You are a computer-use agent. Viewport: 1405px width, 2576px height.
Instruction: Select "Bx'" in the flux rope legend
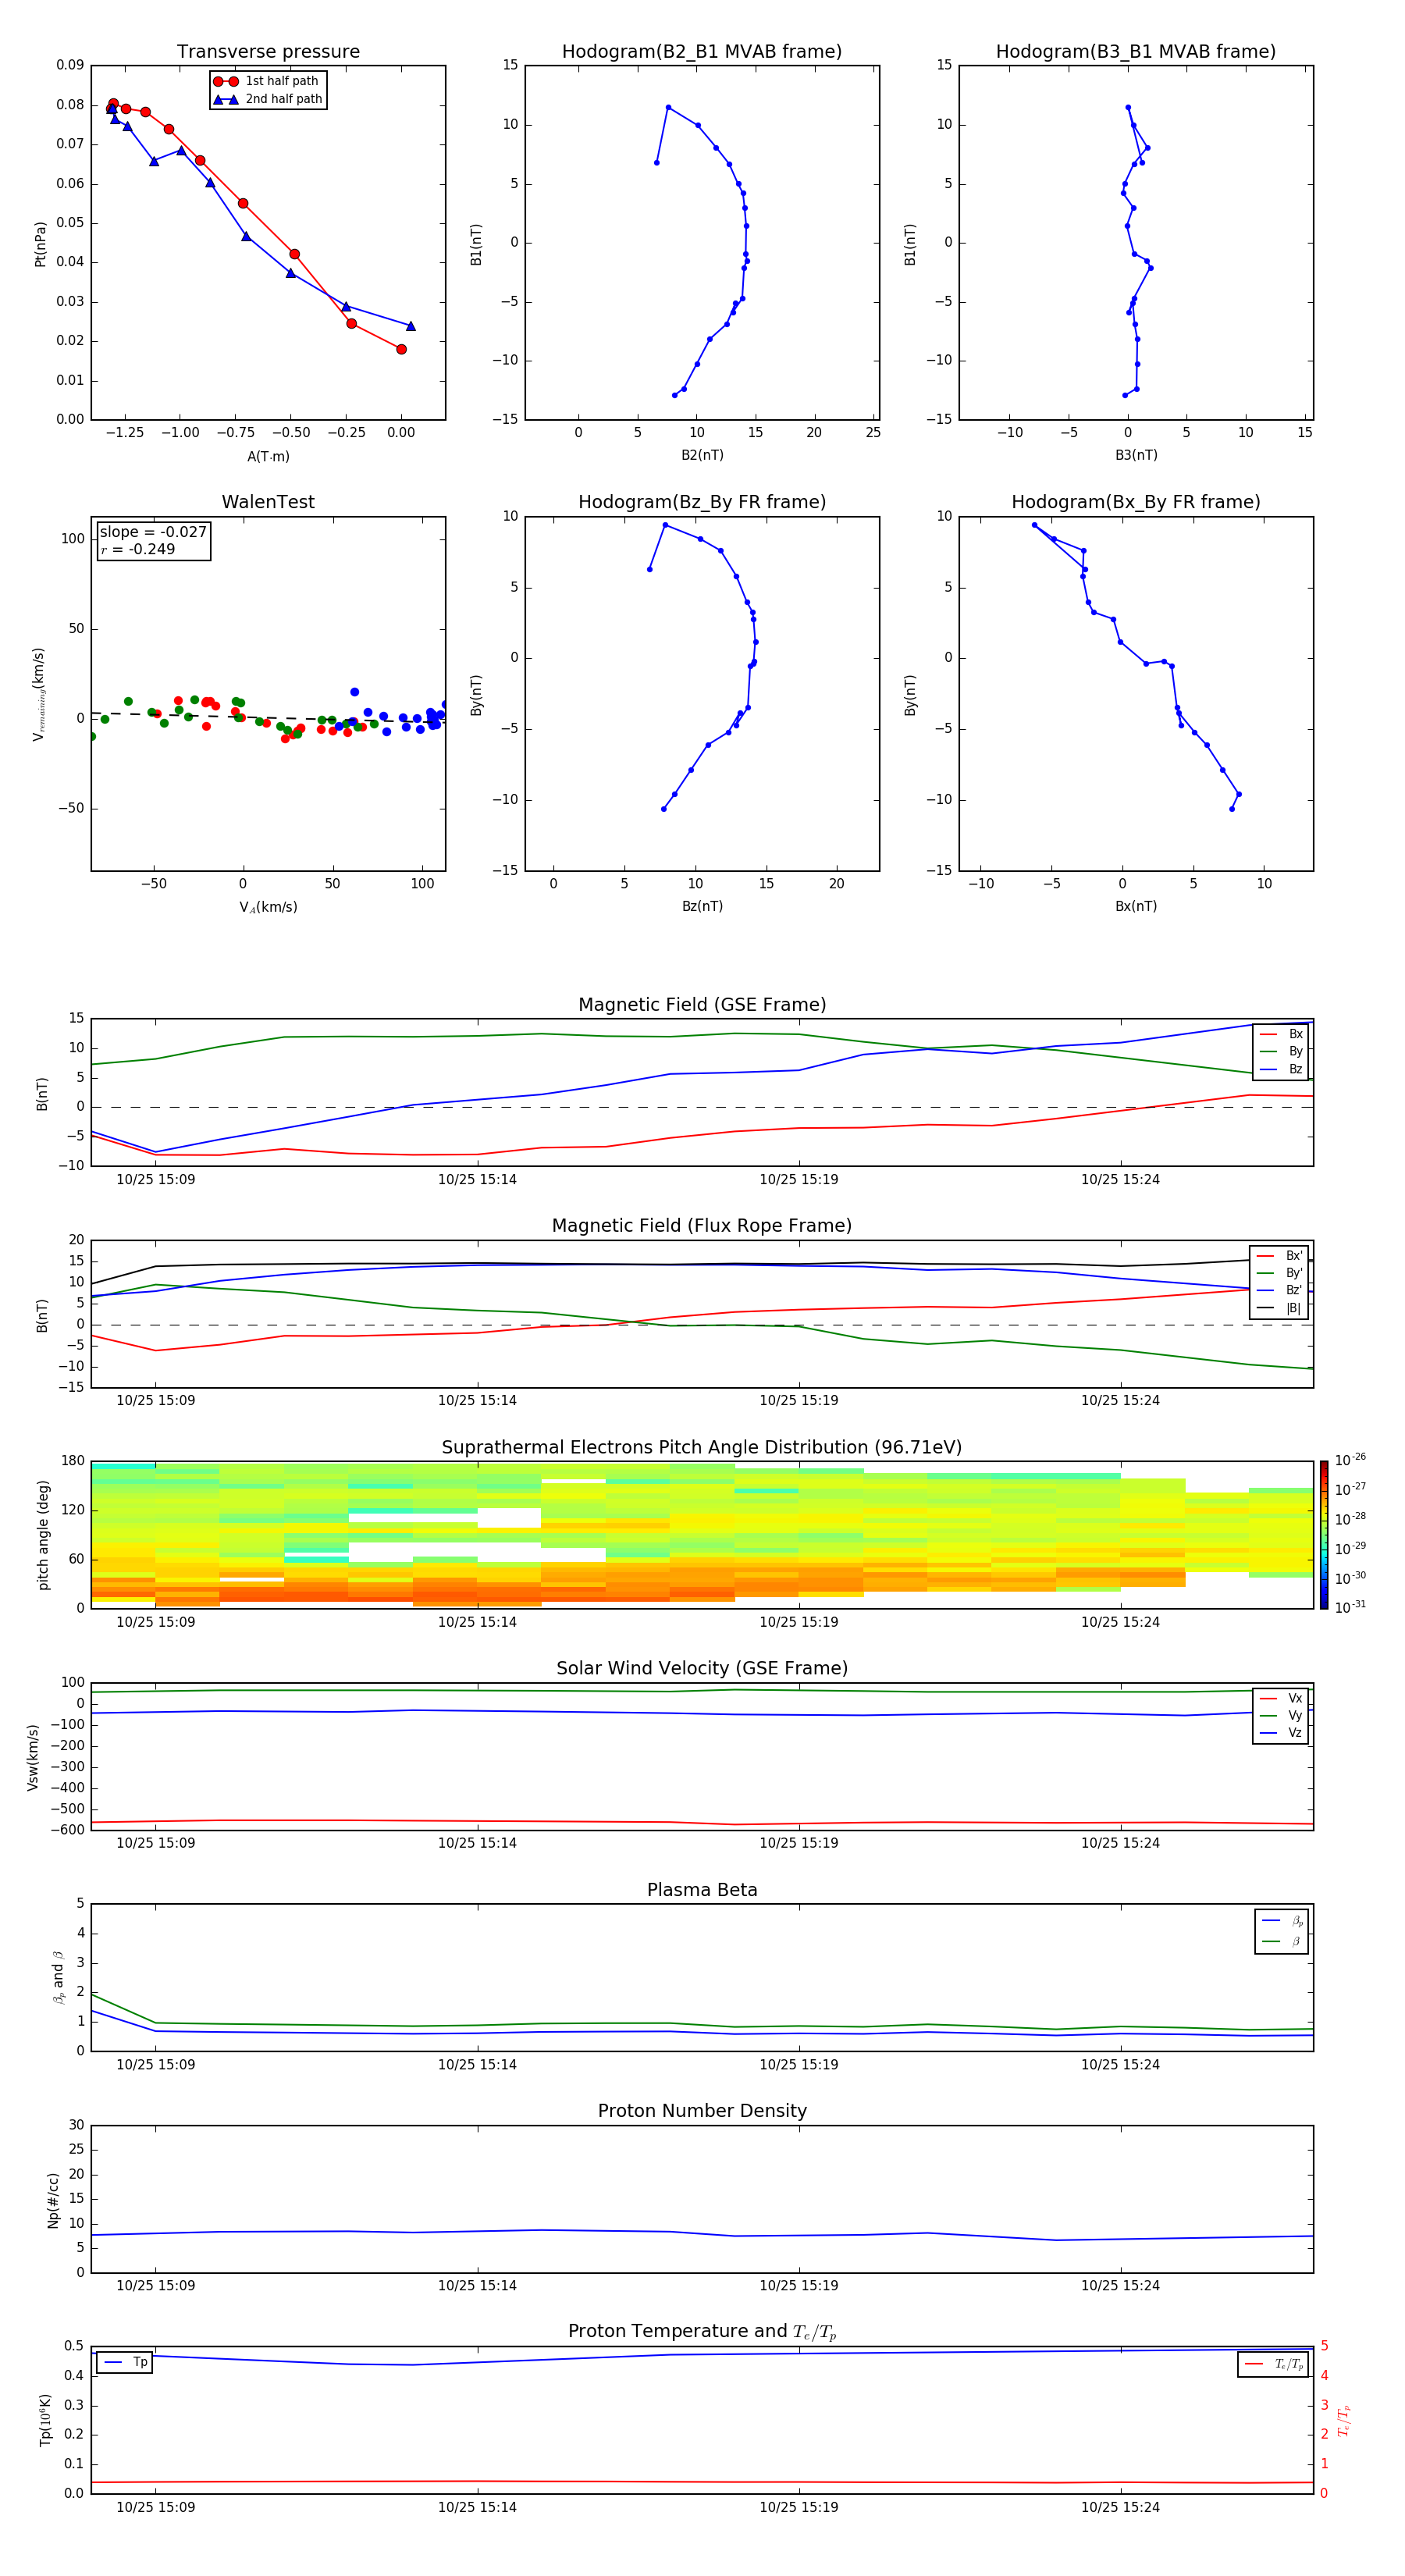click(x=1280, y=1256)
